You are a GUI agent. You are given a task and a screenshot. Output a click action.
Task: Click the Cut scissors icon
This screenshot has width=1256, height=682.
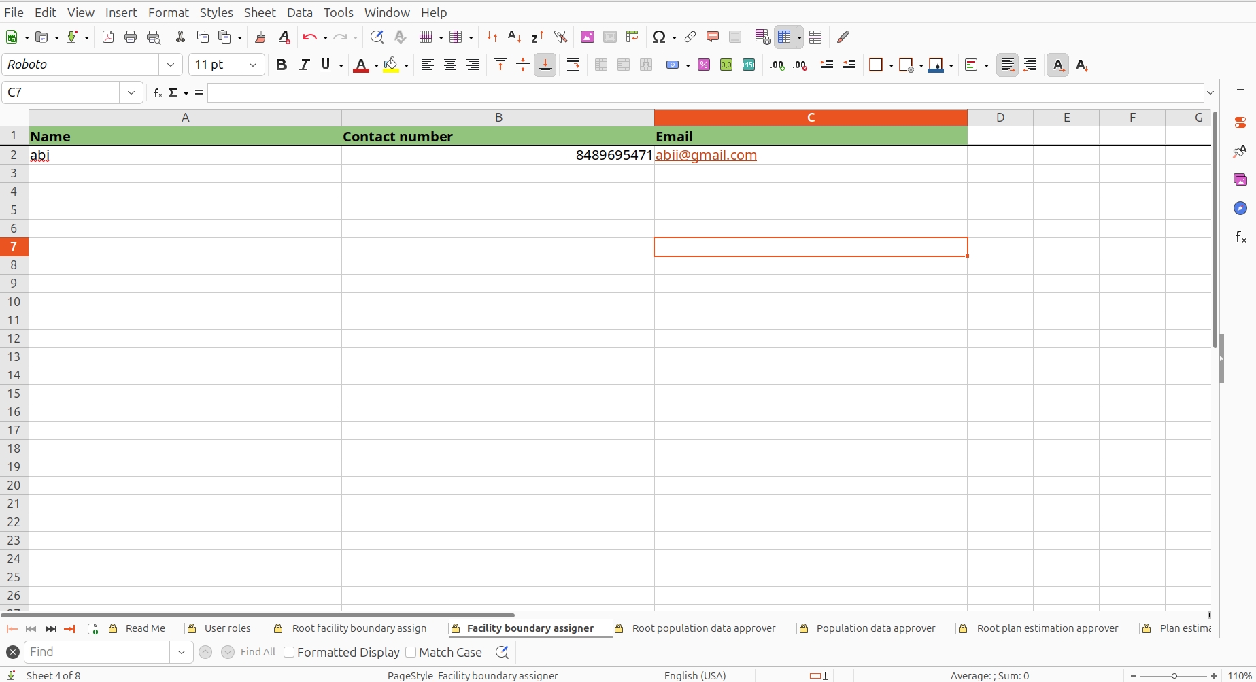click(180, 37)
